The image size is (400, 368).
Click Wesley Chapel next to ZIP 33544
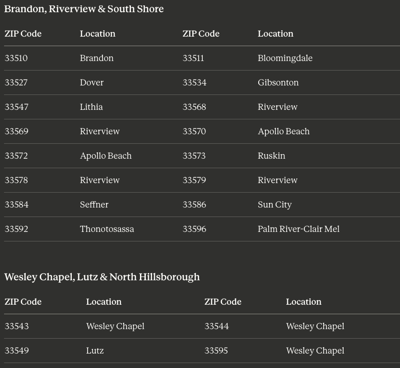[315, 326]
